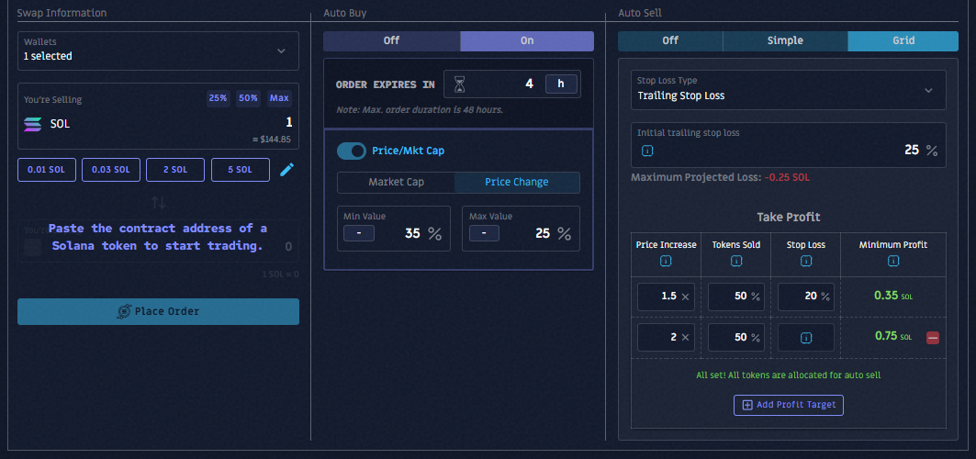
Task: Click the SOL token logo icon
Action: [32, 124]
